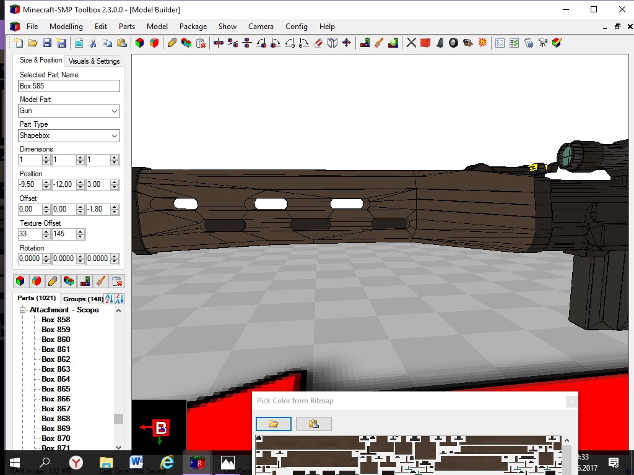Open Internet Explorer from the taskbar
The image size is (634, 475).
pos(167,461)
